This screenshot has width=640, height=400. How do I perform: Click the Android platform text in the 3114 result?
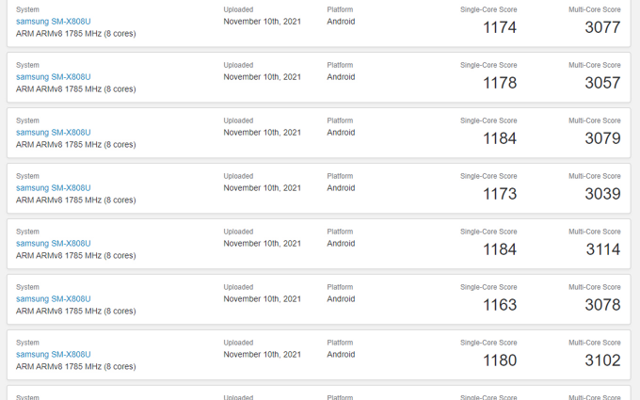click(341, 244)
